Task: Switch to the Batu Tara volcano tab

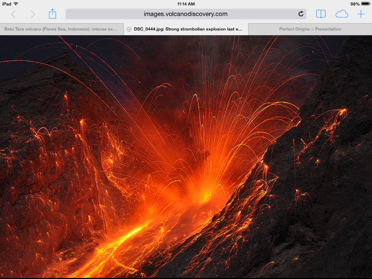Action: pyautogui.click(x=61, y=29)
